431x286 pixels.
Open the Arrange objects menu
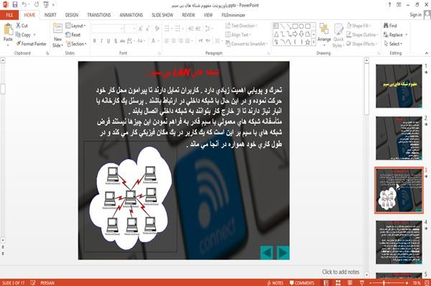(324, 35)
